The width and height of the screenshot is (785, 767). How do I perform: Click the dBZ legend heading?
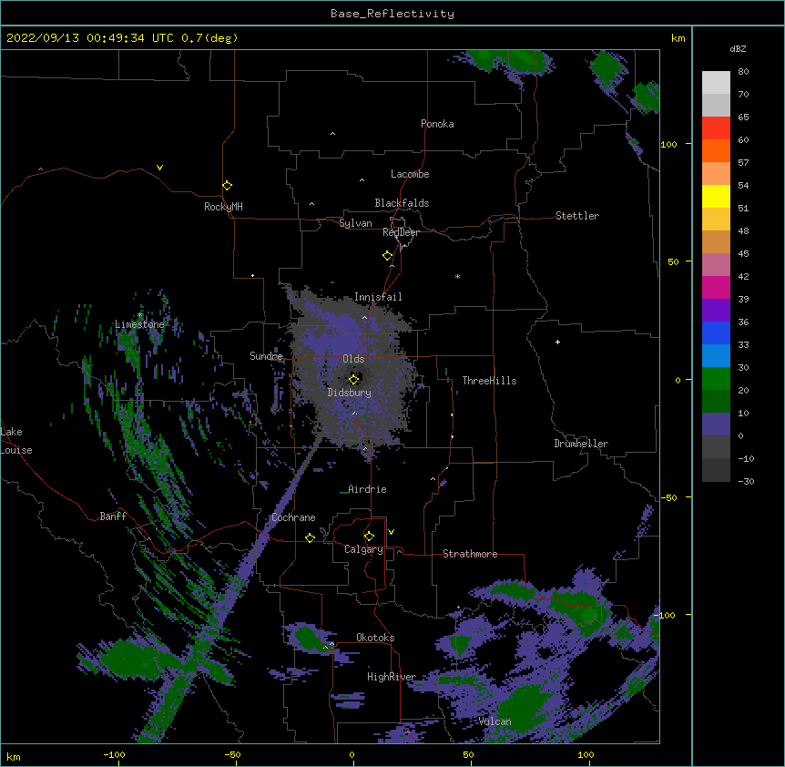coord(738,49)
